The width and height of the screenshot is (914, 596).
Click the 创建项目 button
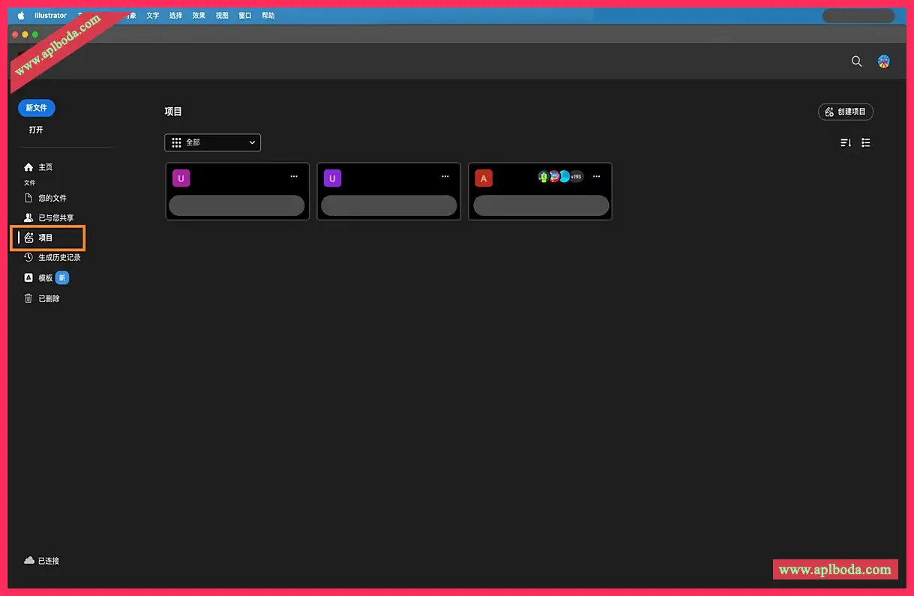(x=846, y=112)
